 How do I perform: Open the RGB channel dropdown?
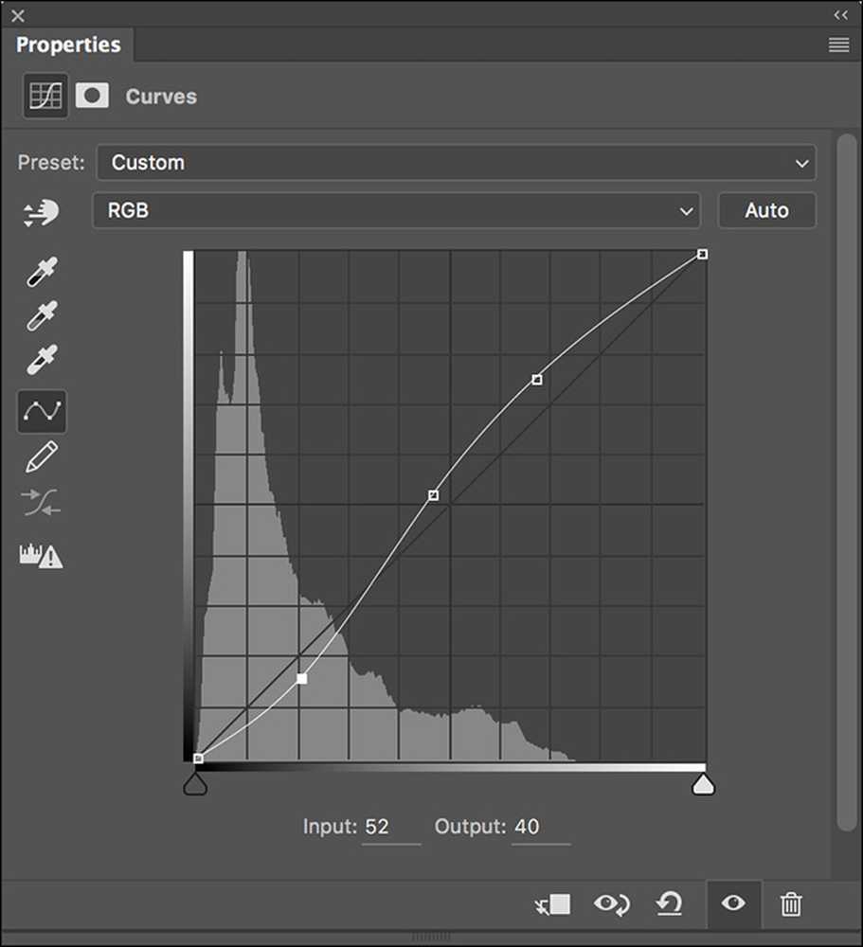pyautogui.click(x=396, y=210)
